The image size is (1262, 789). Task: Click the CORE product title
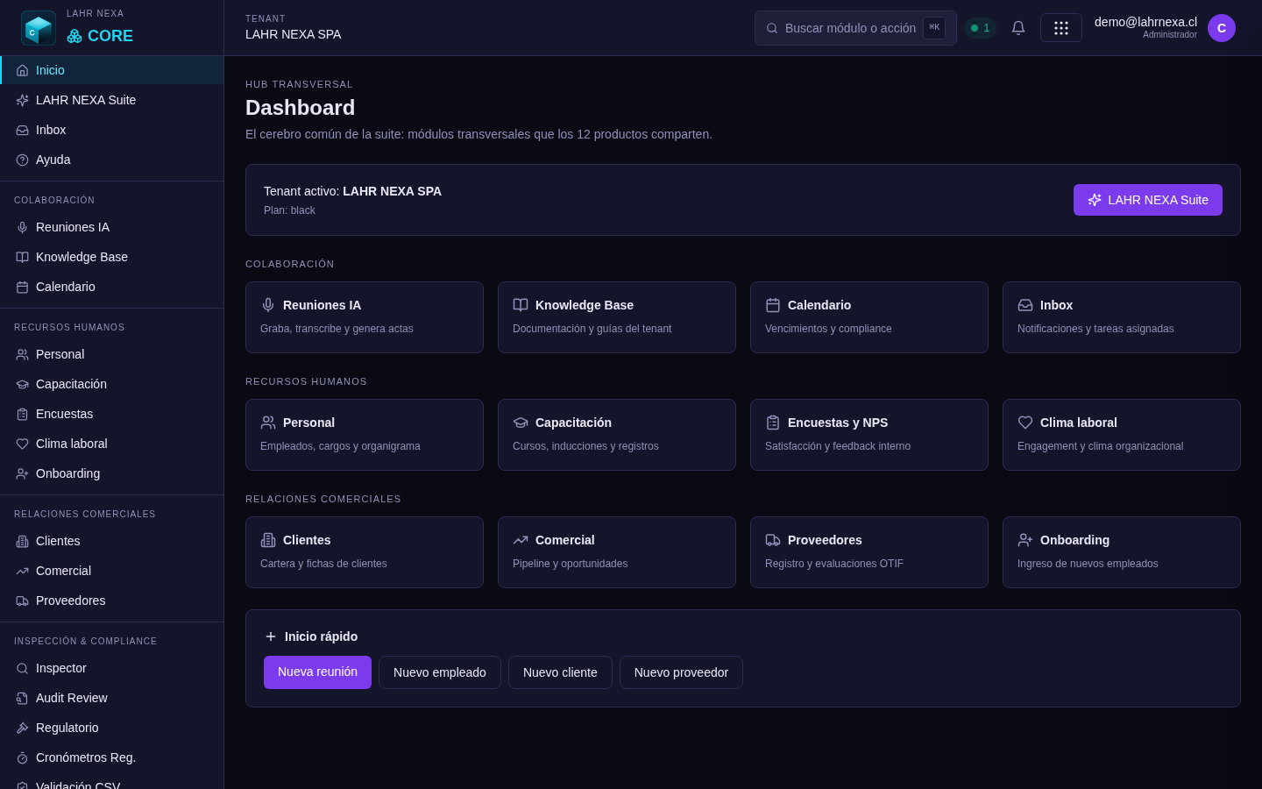click(110, 36)
